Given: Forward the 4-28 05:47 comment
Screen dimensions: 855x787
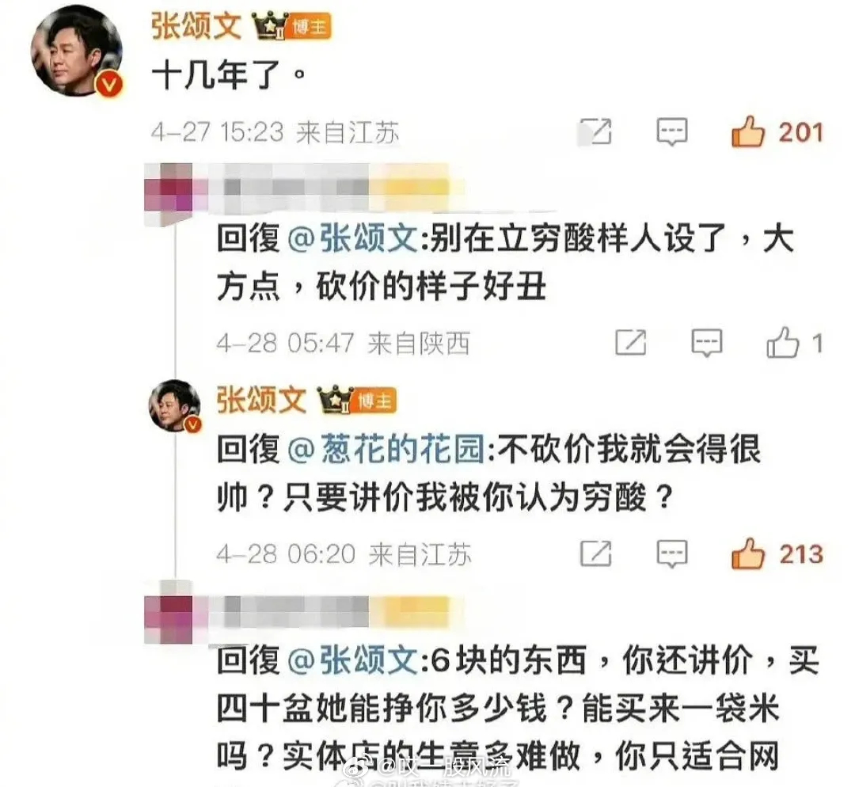Looking at the screenshot, I should pyautogui.click(x=631, y=343).
